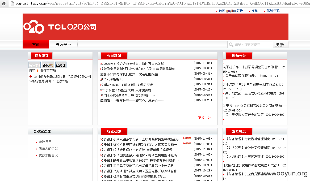Image resolution: width=310 pixels, height=181 pixels.
Task: Click NEW badge on 小米入驻苏宁门店 item
Action: pyautogui.click(x=187, y=138)
